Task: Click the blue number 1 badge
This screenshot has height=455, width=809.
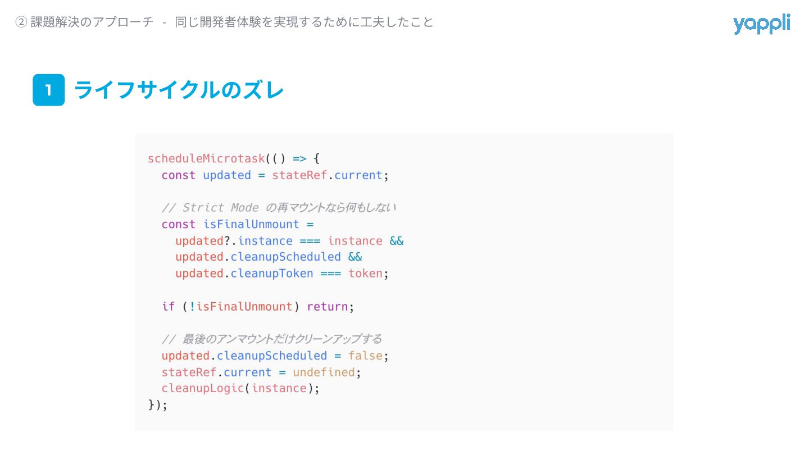Action: click(49, 90)
